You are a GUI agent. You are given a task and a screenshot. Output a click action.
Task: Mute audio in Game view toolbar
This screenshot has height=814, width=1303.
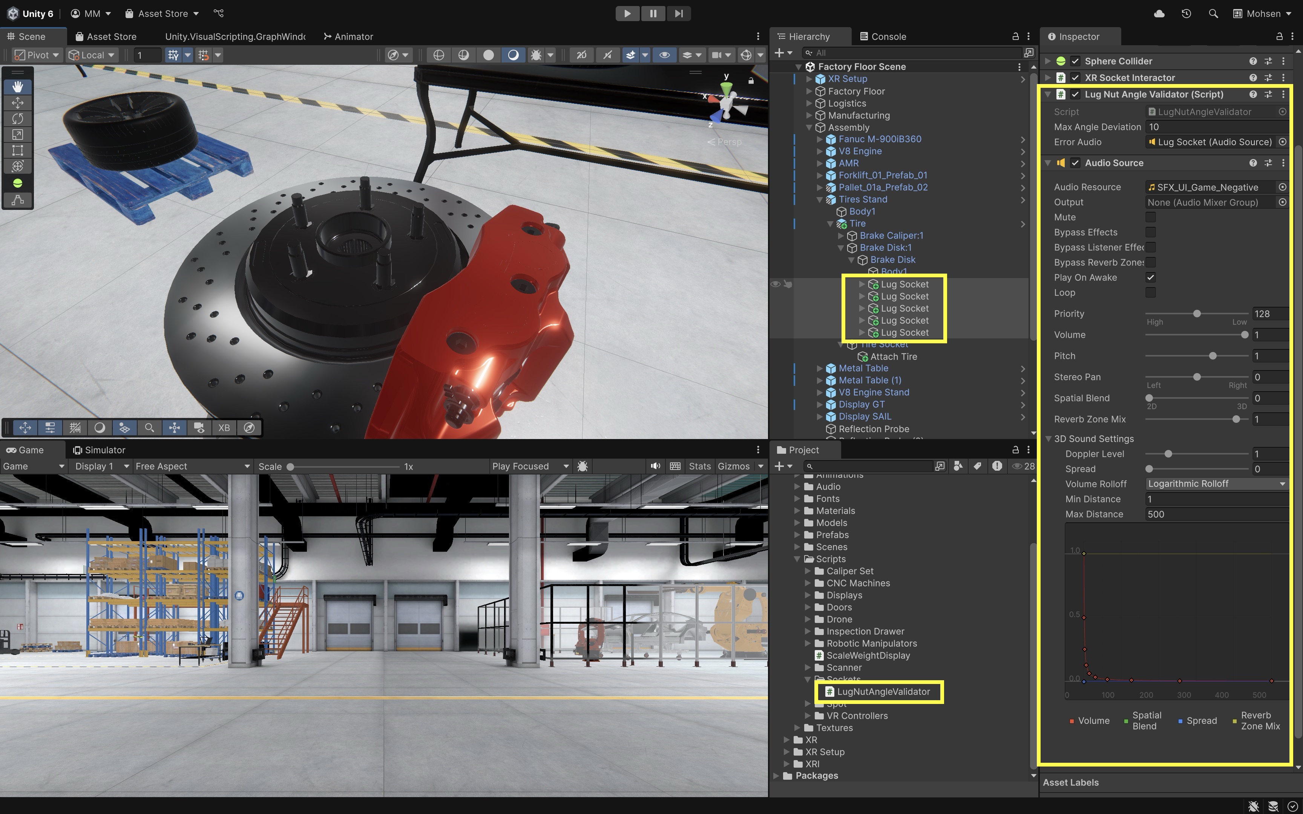(655, 466)
